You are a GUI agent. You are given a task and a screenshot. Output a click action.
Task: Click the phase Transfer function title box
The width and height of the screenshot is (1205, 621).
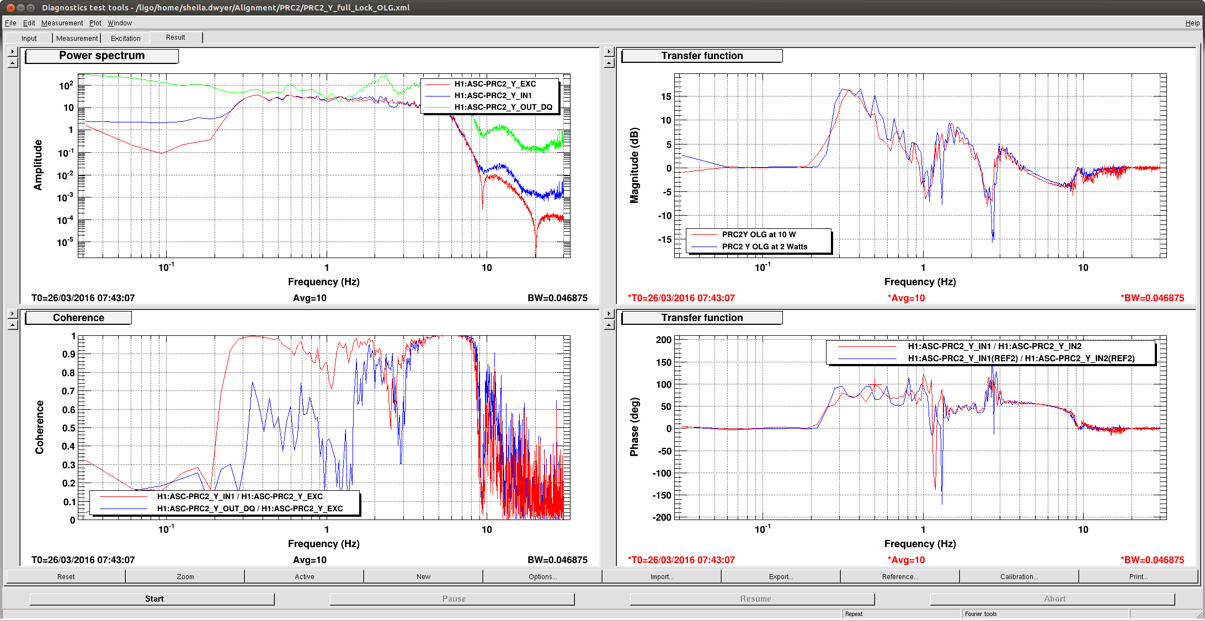coord(702,318)
